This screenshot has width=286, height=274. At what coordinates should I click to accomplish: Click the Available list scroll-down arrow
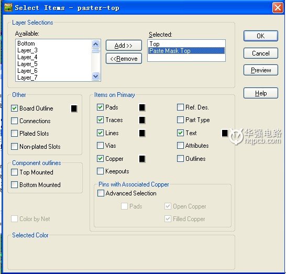pyautogui.click(x=95, y=76)
